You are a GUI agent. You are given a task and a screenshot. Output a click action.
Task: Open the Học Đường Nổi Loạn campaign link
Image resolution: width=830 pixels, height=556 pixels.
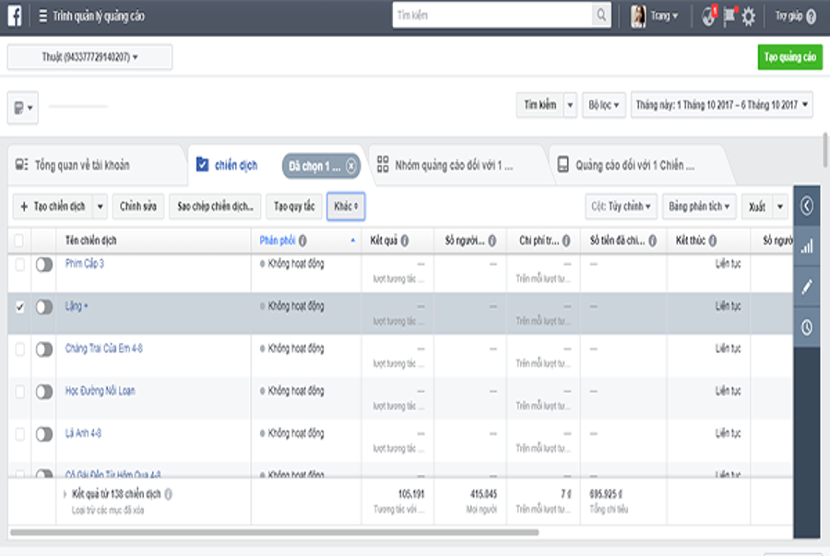click(x=100, y=391)
